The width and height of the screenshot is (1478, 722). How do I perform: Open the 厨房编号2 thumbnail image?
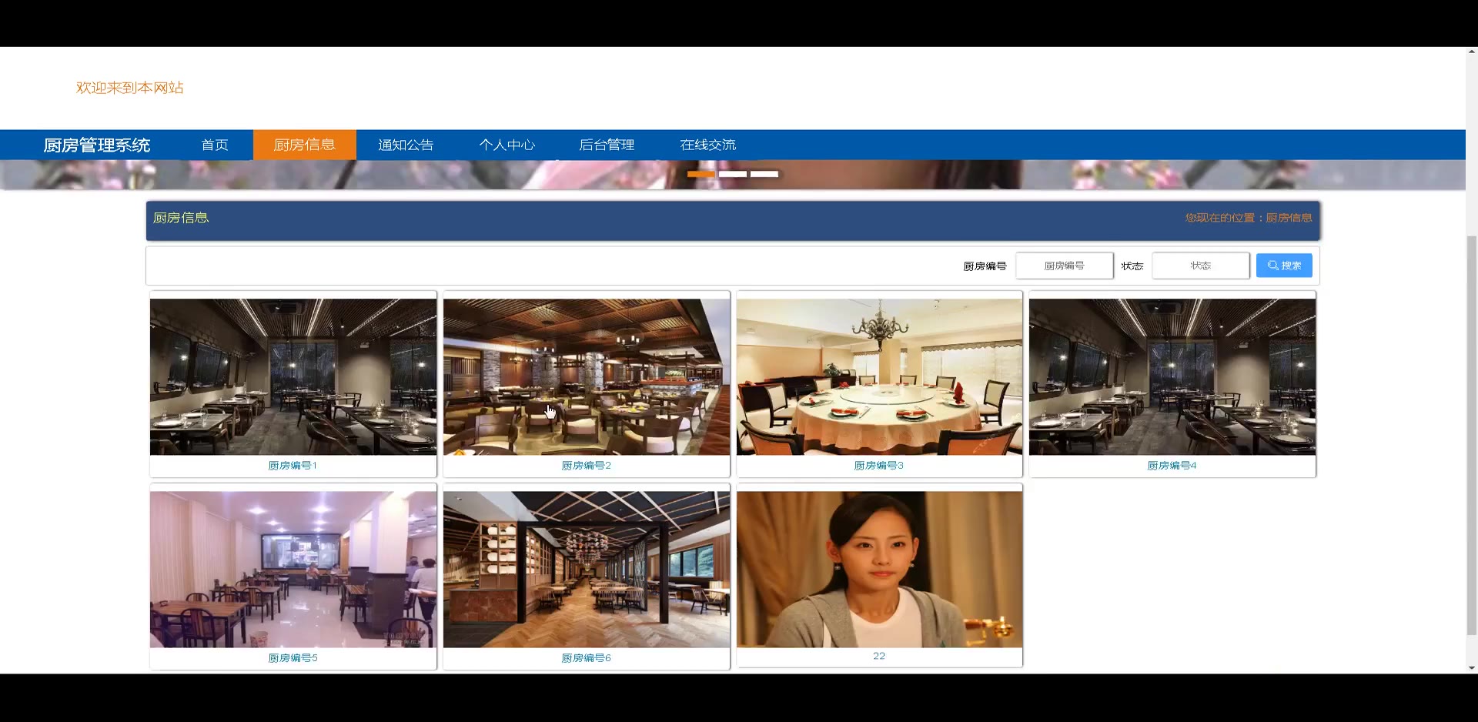click(x=587, y=377)
